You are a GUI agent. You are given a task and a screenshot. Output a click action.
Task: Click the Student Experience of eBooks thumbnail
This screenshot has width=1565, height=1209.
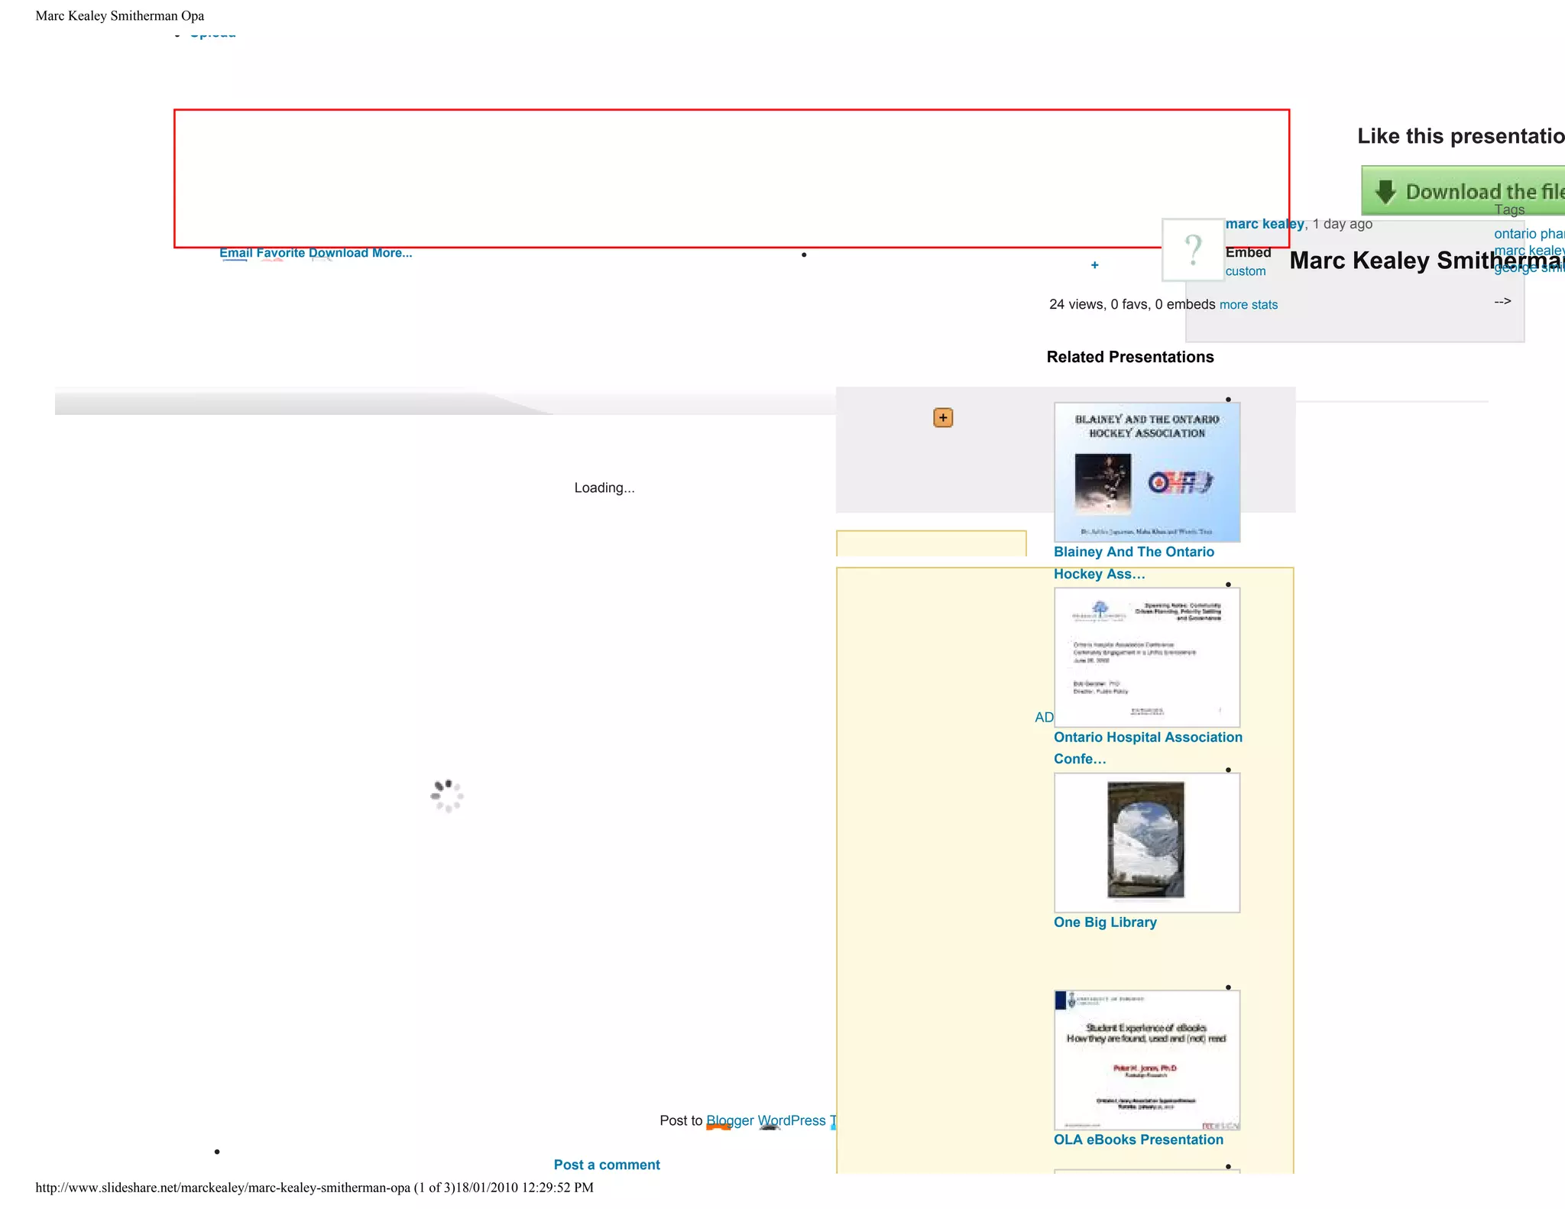point(1146,1060)
